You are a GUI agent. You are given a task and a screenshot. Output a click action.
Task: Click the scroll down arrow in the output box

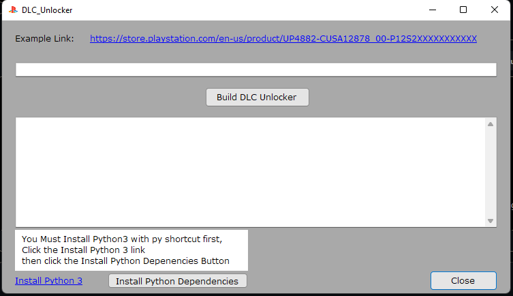490,221
